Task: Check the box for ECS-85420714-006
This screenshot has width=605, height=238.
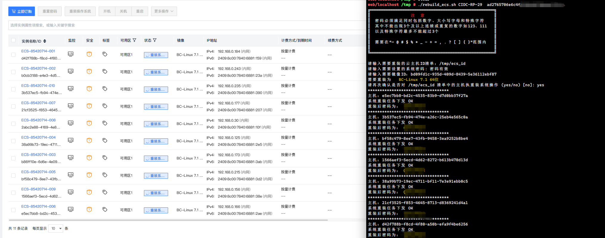Action: click(13, 210)
